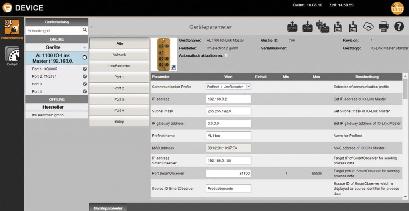This screenshot has height=211, width=409.
Task: Click the ifm logo at top right
Action: tap(397, 8)
